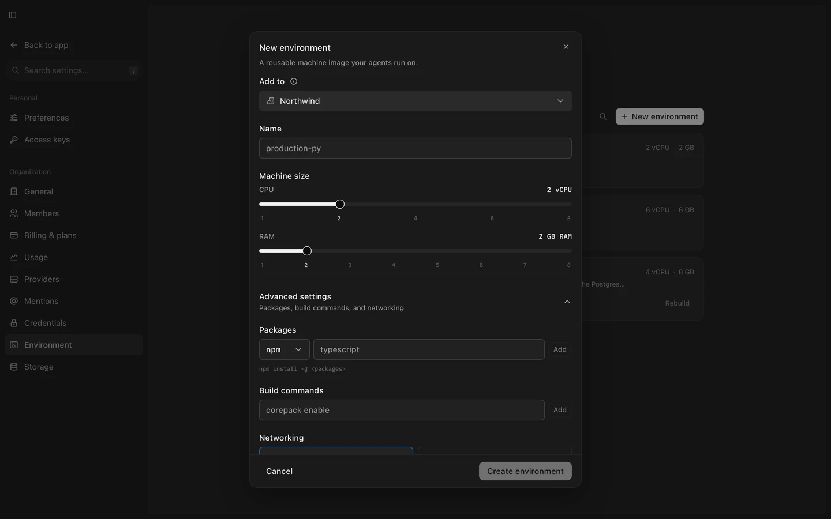Click Rebuild on the 4 vCPU card
Screen dimensions: 831x519
coord(677,303)
